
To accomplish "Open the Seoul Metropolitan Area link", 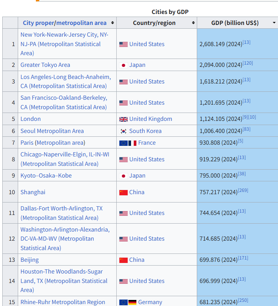I will click(x=52, y=131).
